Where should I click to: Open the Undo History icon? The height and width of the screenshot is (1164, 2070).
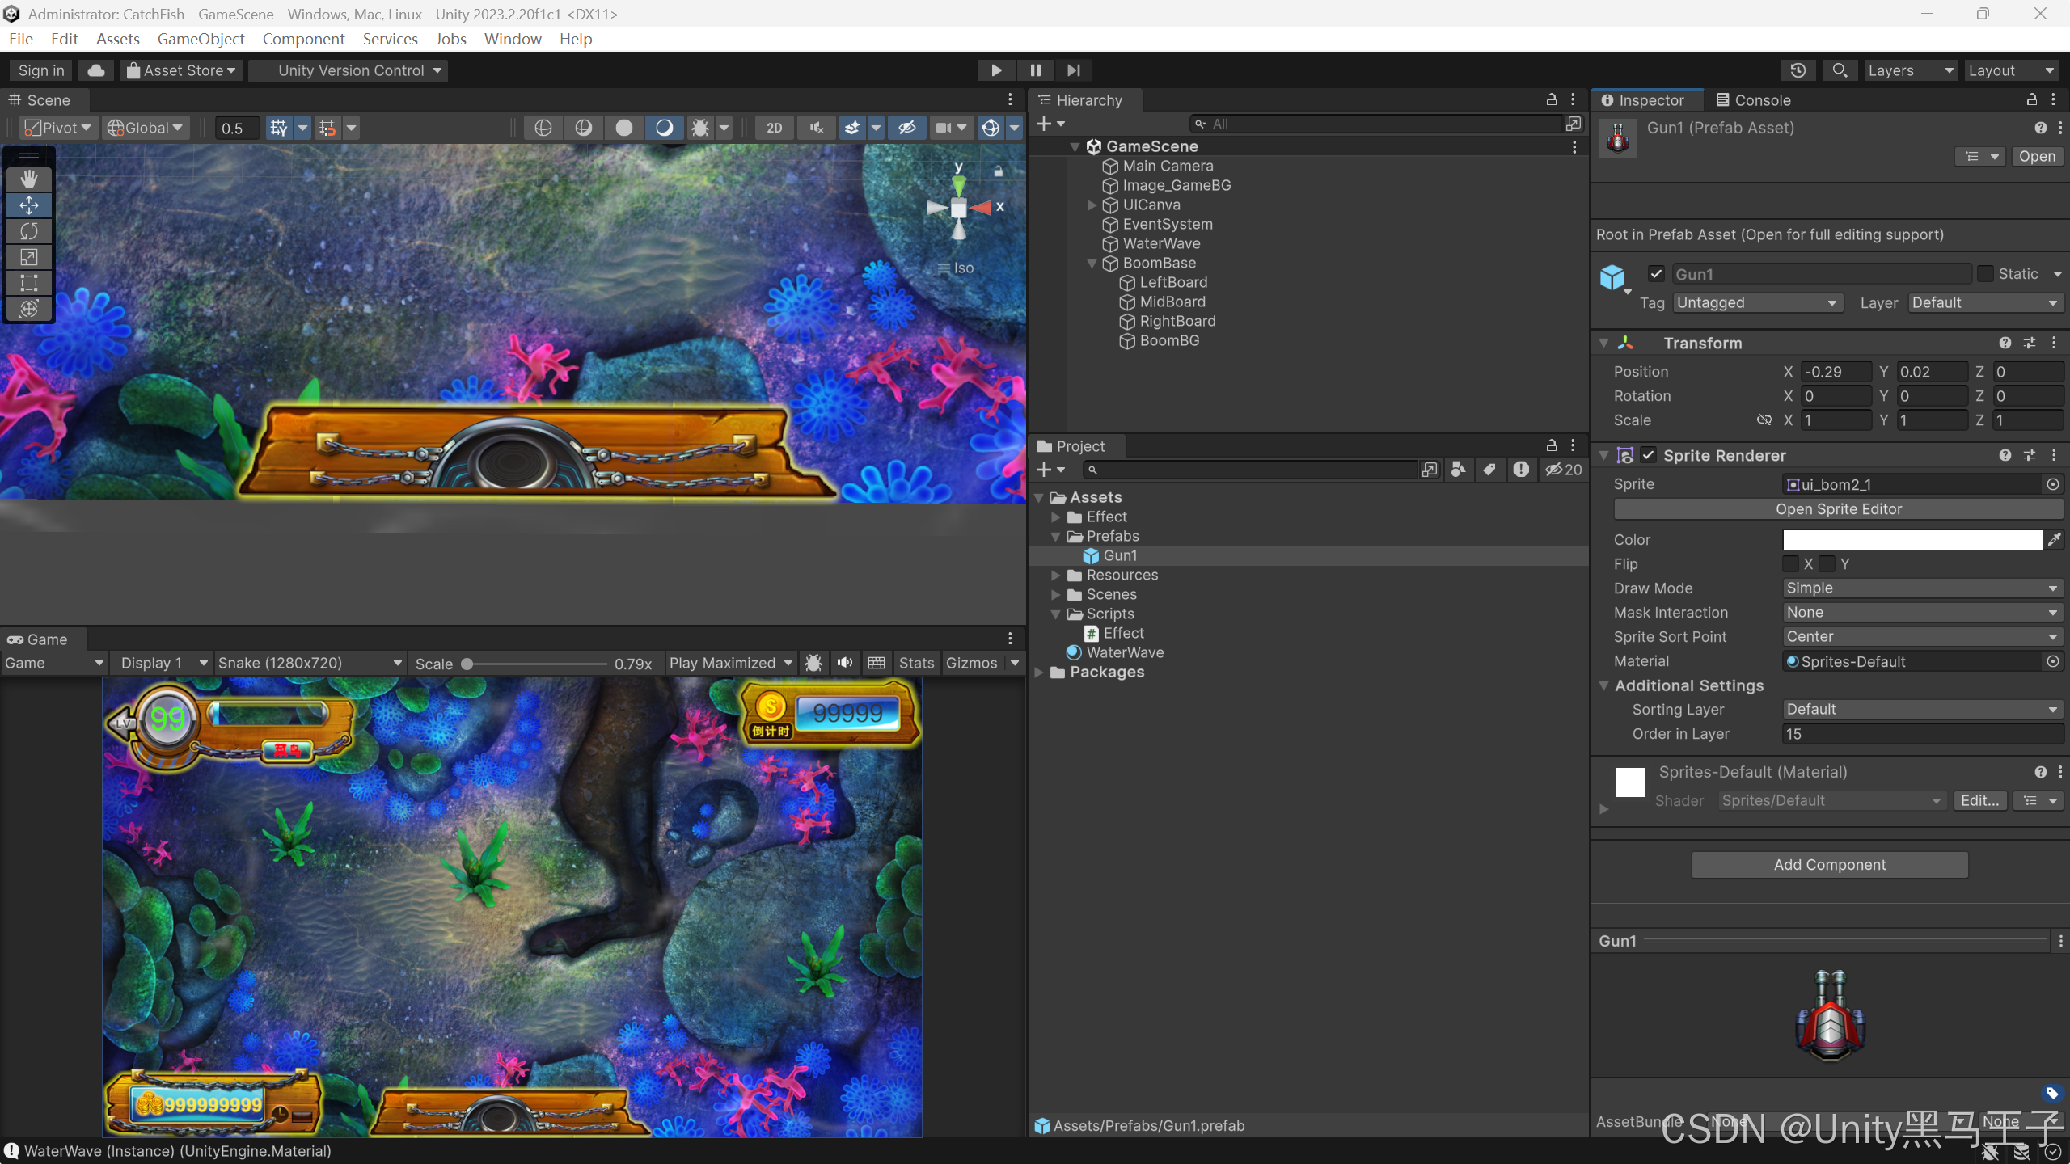[x=1798, y=70]
